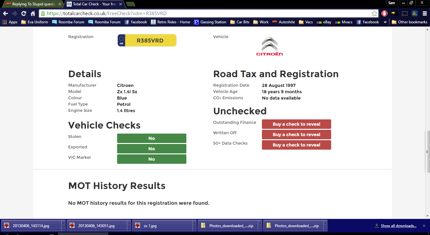Open the Cast extension icon

[x=405, y=14]
